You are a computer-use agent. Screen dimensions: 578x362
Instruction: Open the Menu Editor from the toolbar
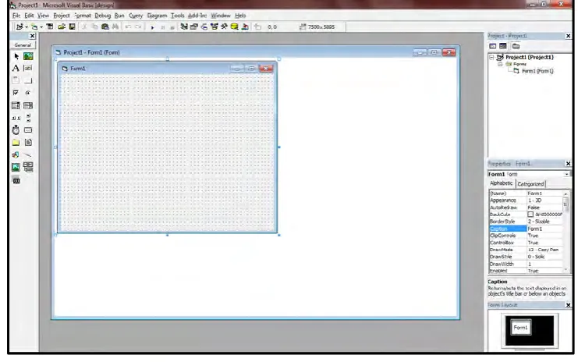pos(50,27)
